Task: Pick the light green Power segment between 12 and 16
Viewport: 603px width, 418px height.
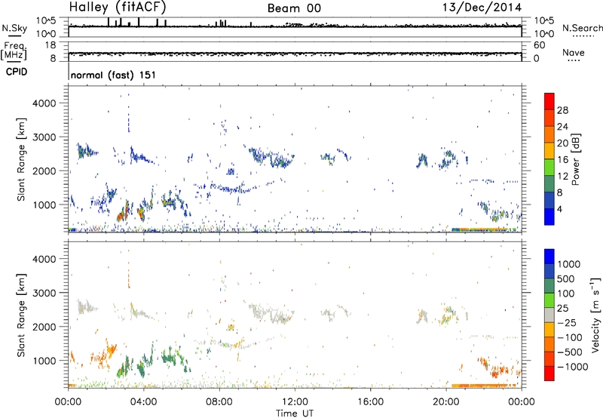Action: (549, 167)
